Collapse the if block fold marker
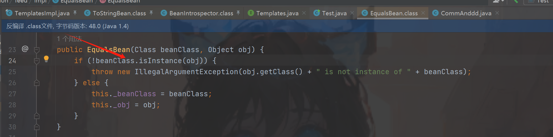553x137 pixels. click(x=37, y=61)
